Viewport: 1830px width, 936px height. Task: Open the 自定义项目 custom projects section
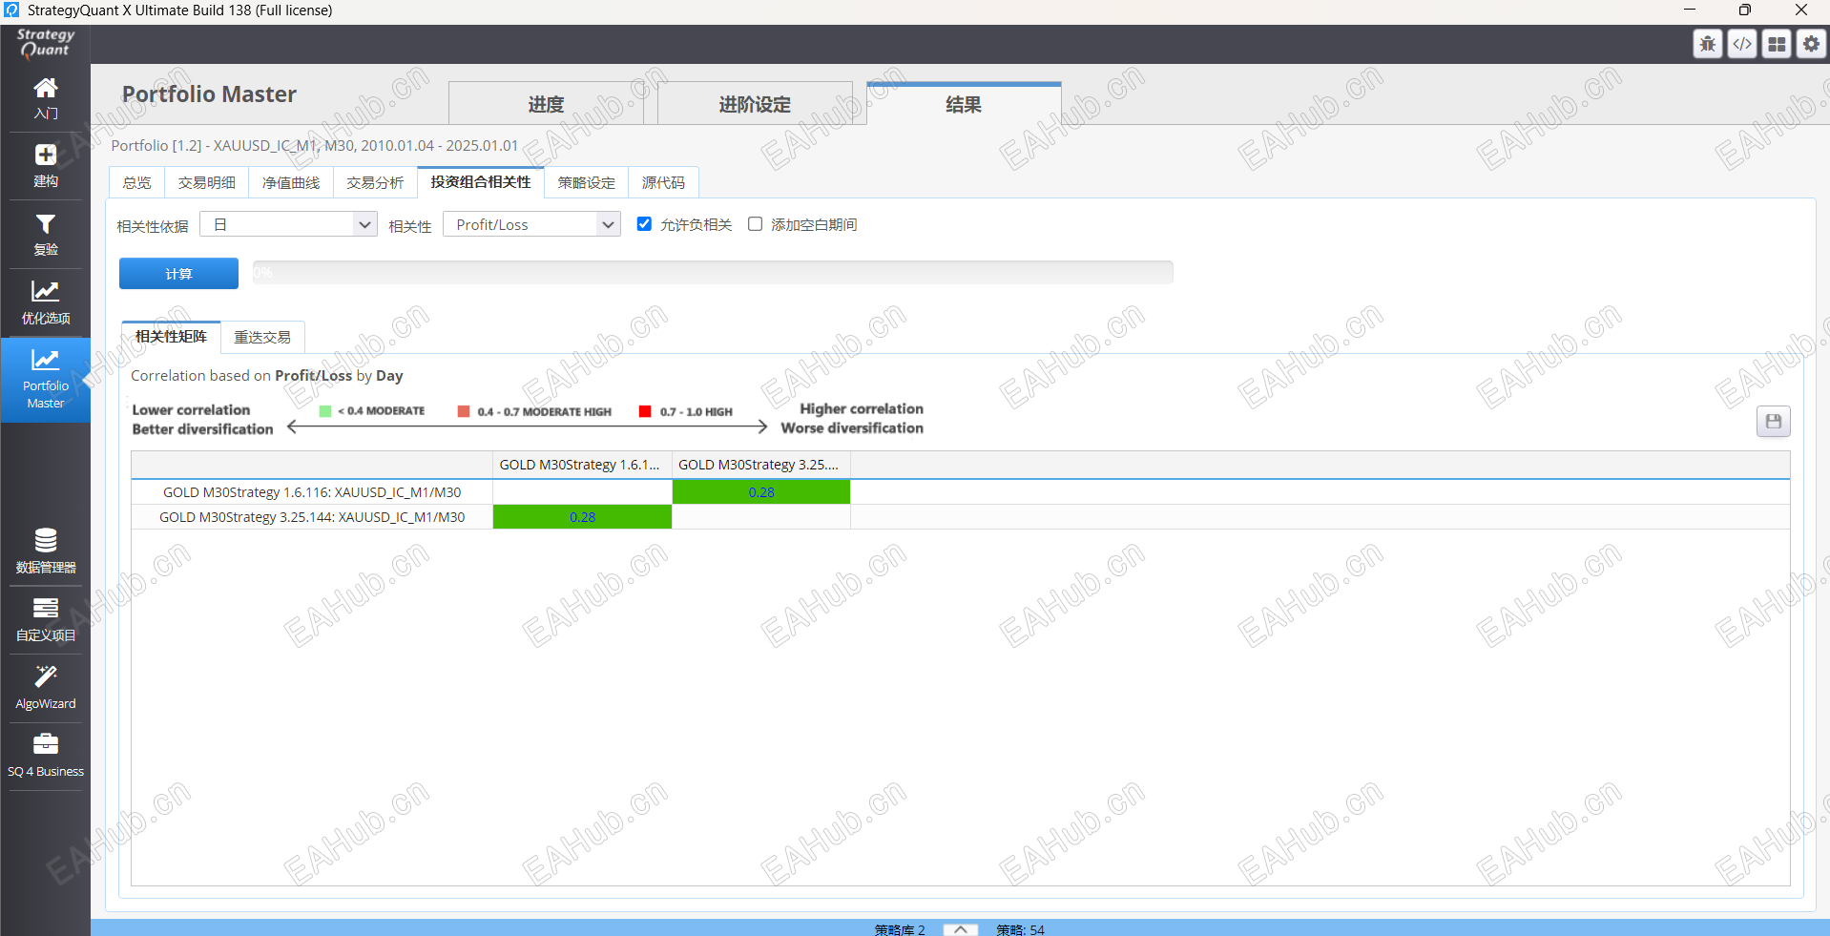46,619
